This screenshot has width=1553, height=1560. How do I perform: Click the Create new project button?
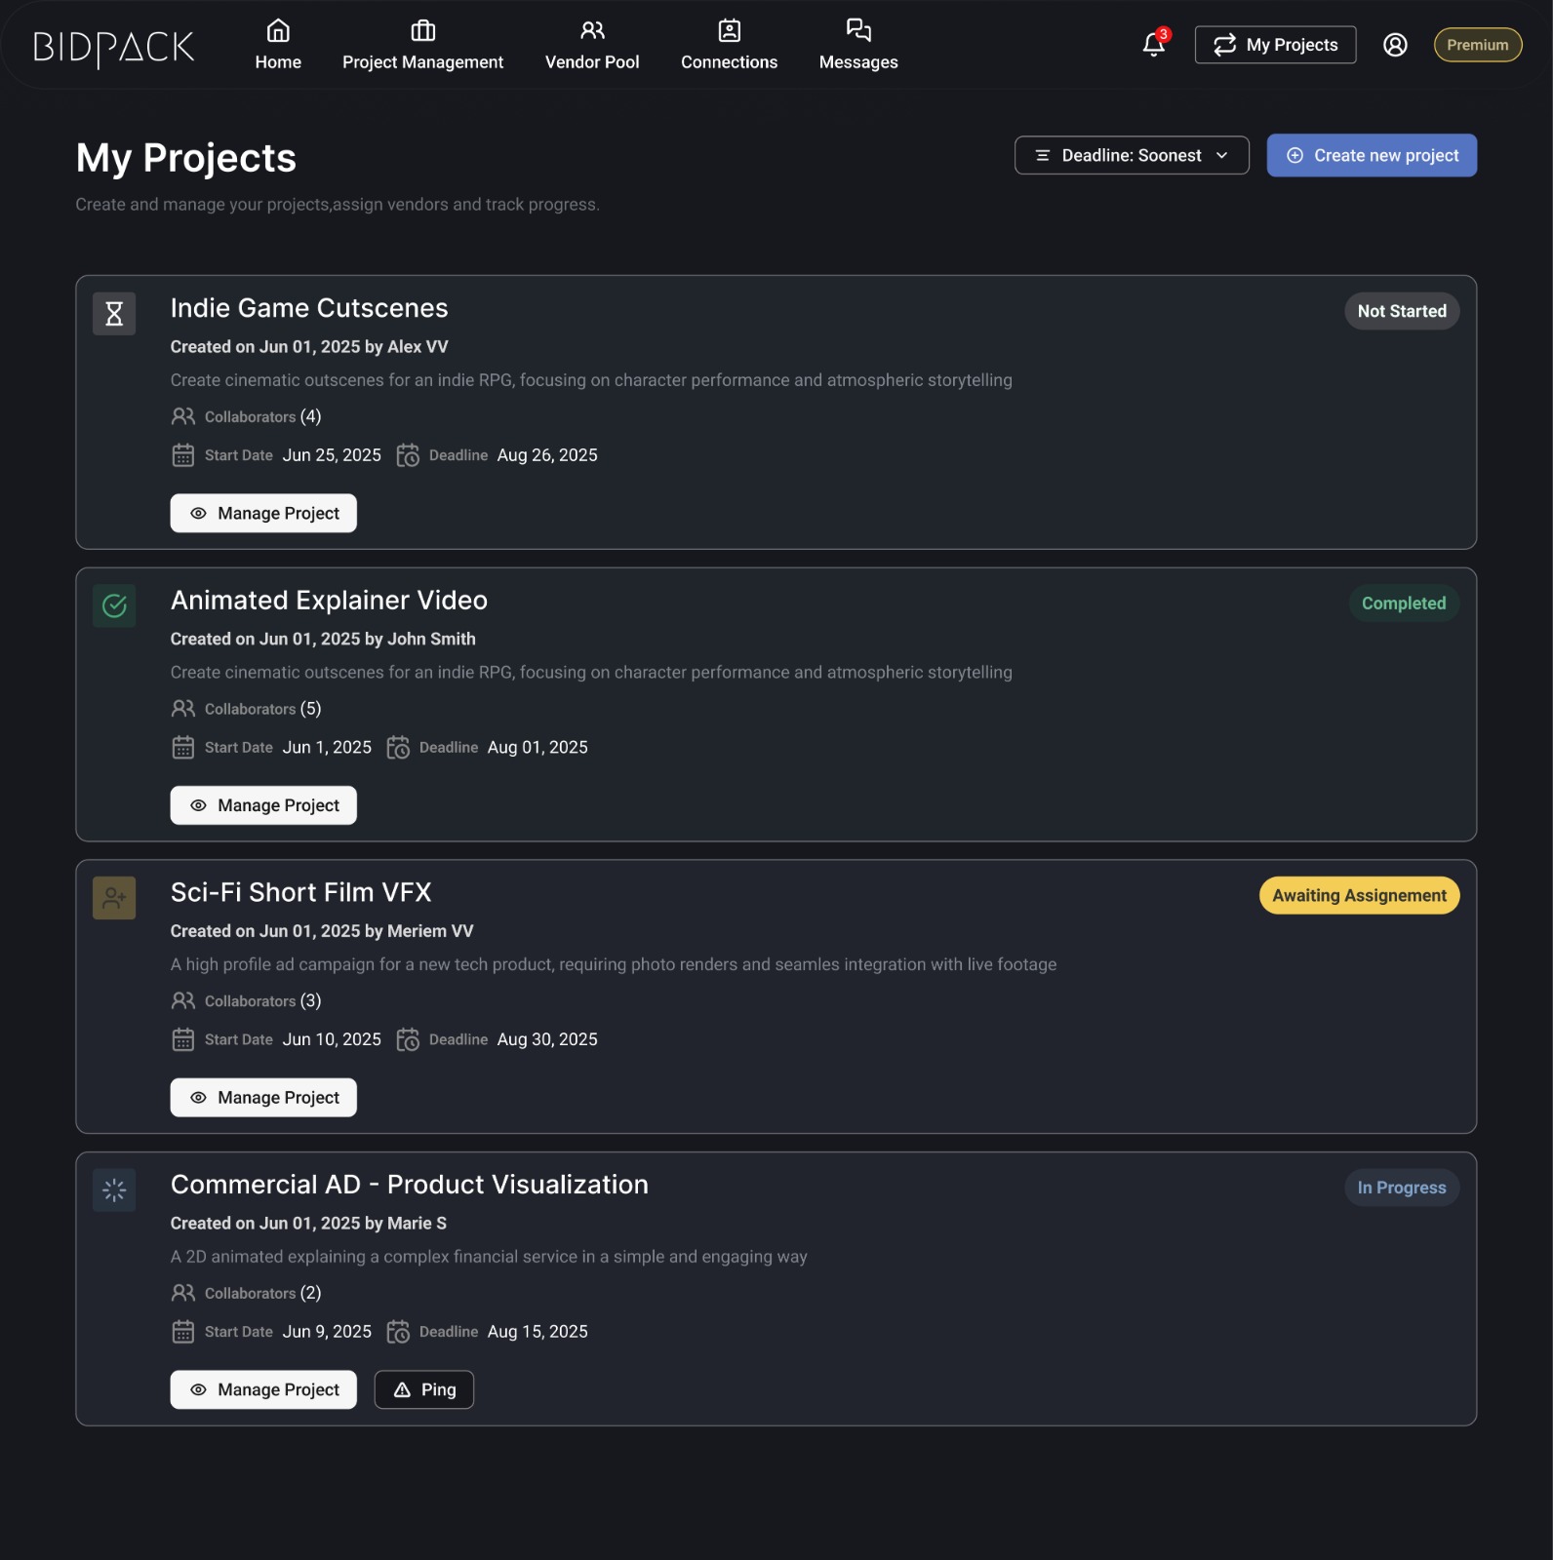pos(1372,156)
